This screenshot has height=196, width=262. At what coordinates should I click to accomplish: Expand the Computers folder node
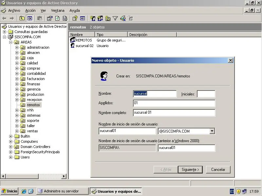coord(10,141)
